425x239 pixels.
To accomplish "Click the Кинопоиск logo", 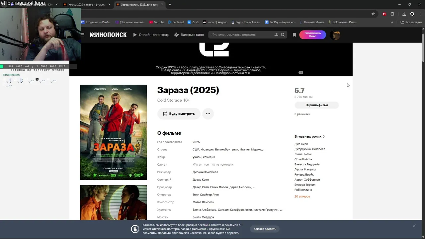I will [x=108, y=35].
